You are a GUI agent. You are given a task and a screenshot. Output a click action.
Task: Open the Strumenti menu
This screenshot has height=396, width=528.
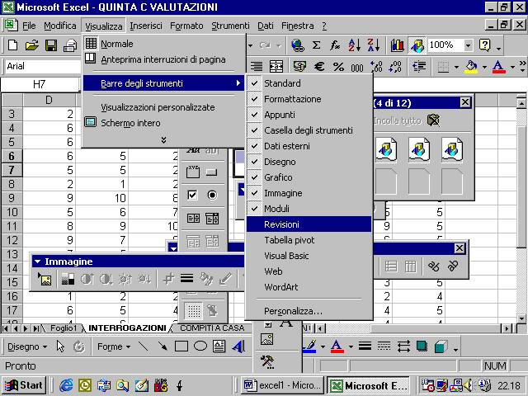pyautogui.click(x=230, y=26)
